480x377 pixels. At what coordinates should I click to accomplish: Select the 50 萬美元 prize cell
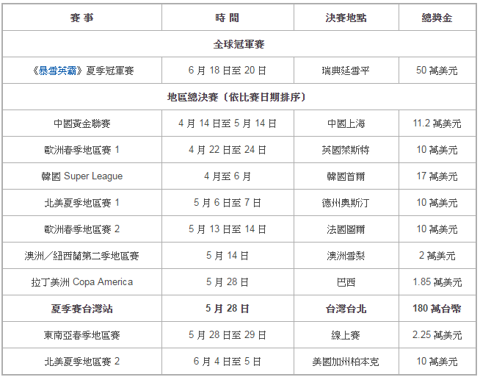437,71
